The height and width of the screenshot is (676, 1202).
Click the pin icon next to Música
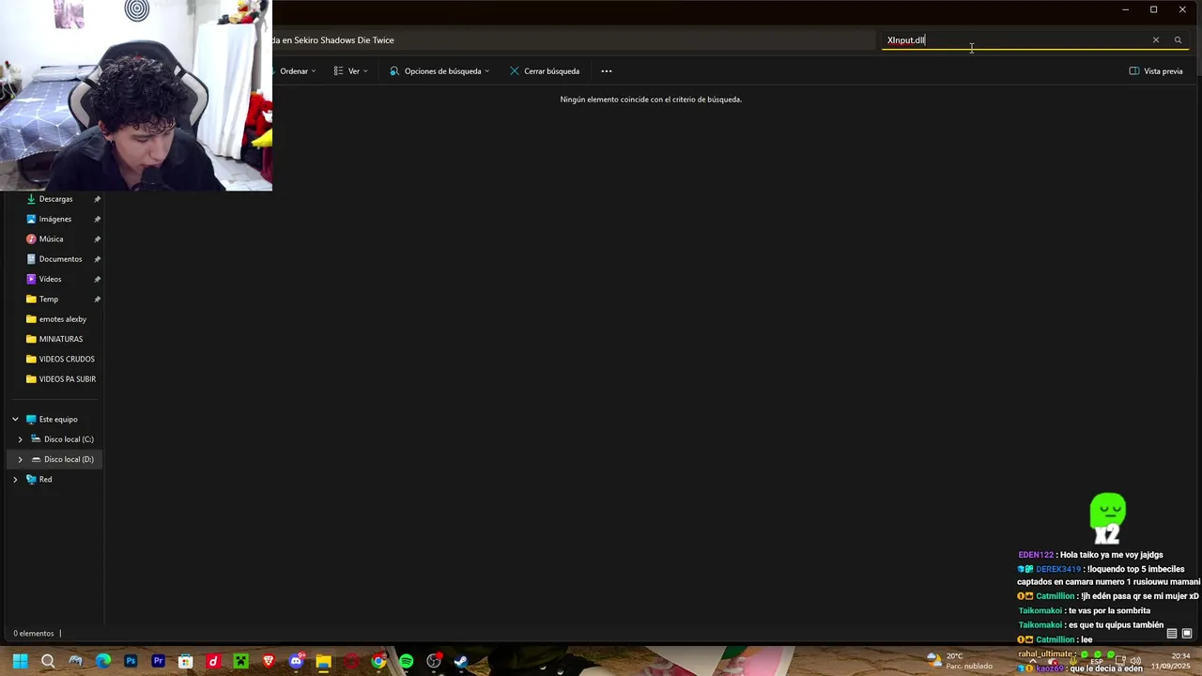pyautogui.click(x=97, y=239)
